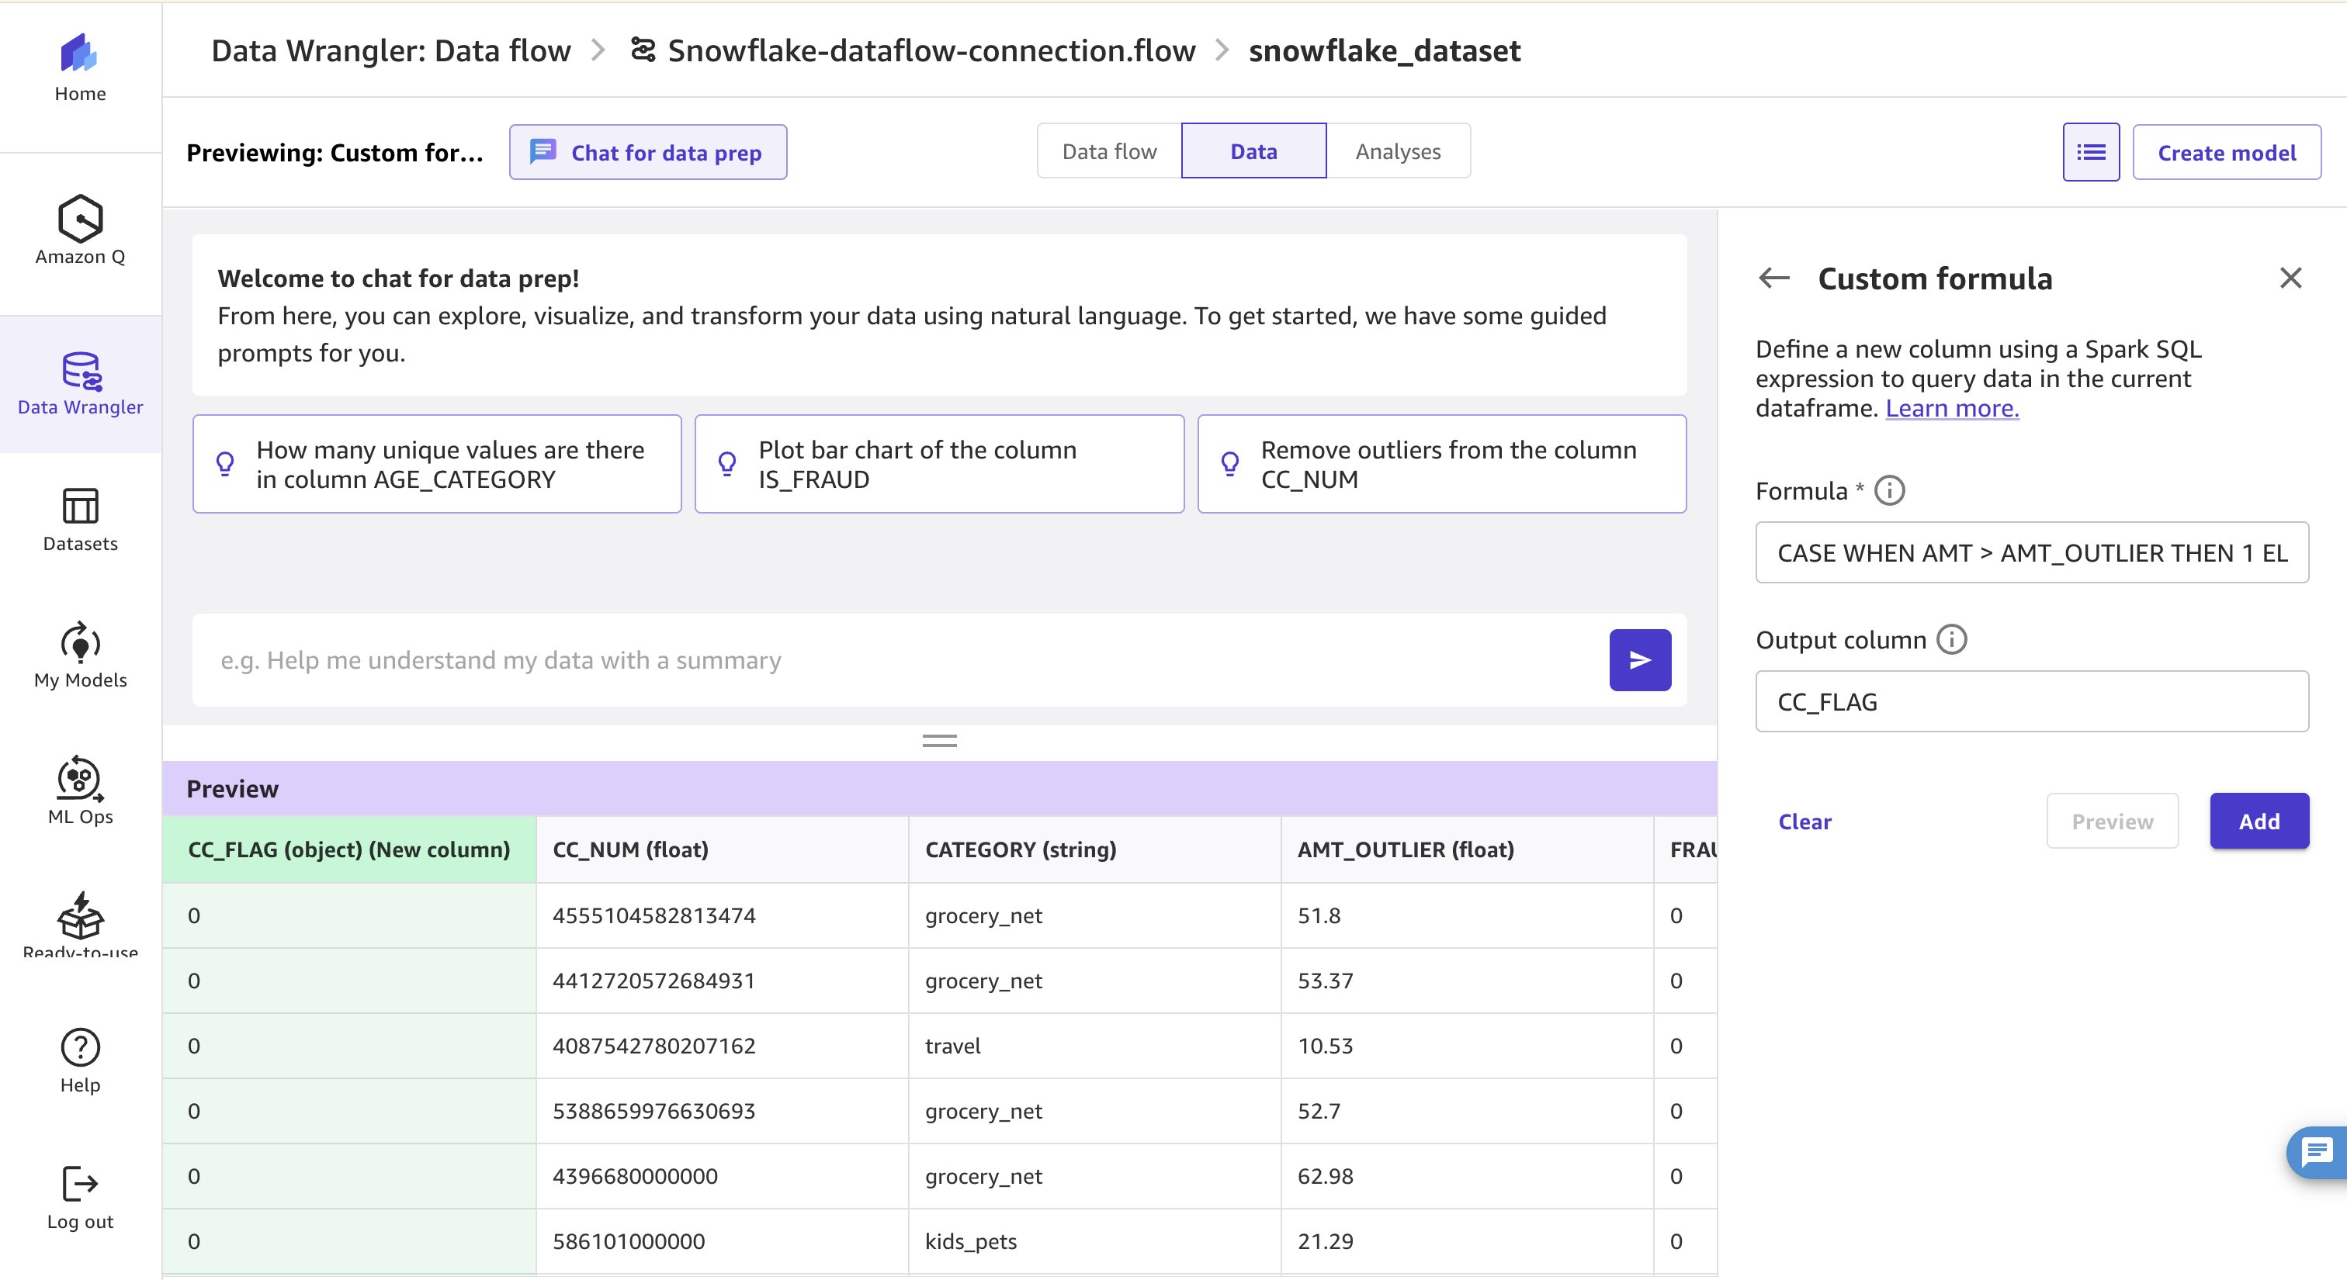
Task: Click the Add button
Action: click(x=2259, y=820)
